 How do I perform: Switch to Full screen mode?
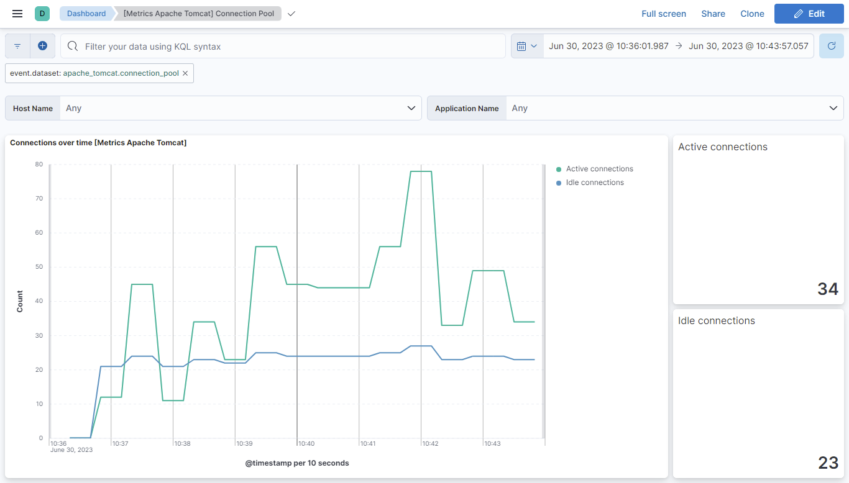(664, 13)
